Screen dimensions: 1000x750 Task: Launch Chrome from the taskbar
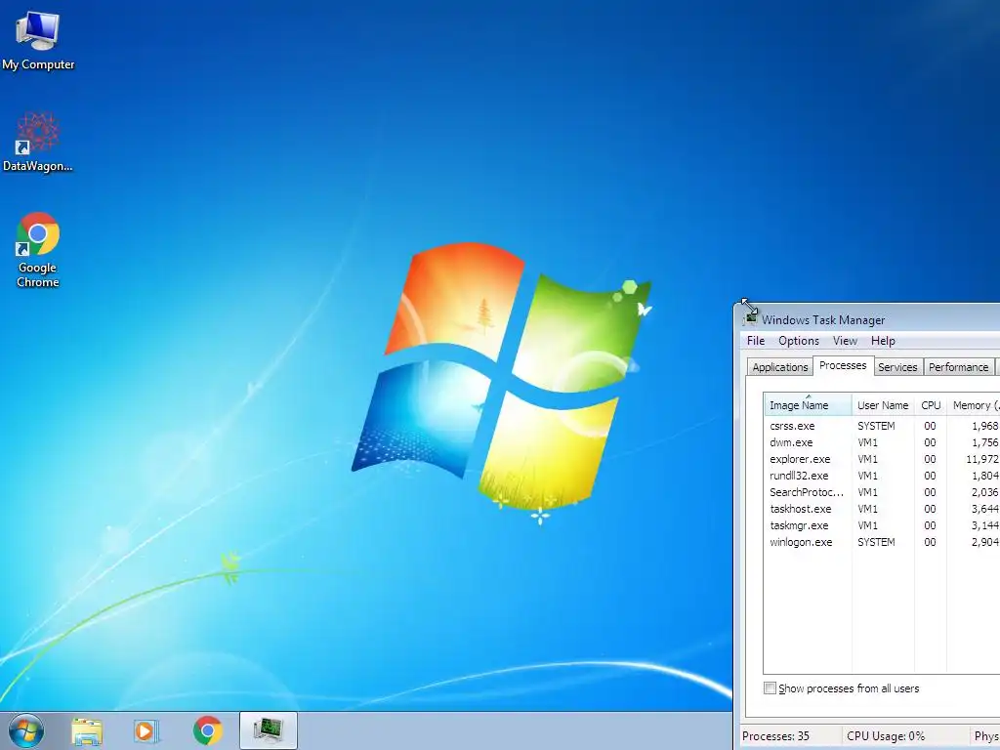207,730
